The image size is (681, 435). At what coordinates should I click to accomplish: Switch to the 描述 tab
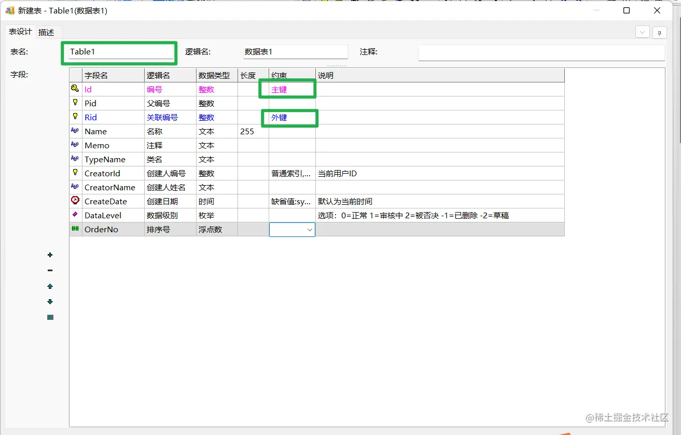click(46, 32)
